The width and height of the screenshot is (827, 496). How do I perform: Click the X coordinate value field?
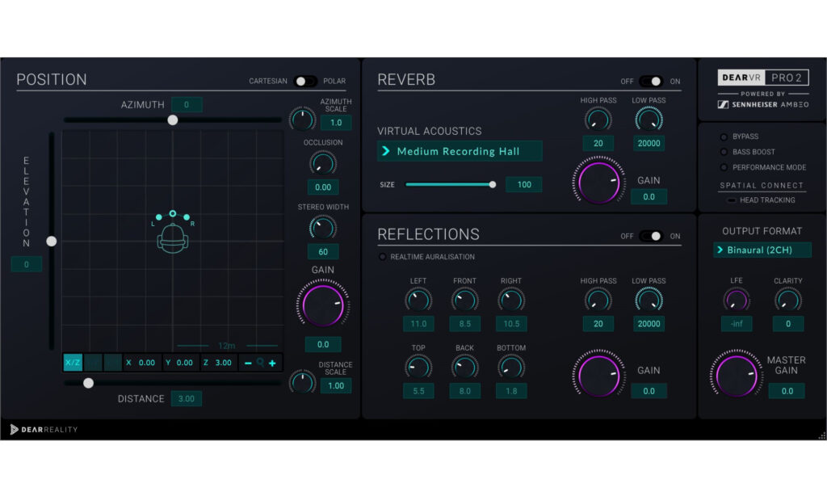coord(142,363)
